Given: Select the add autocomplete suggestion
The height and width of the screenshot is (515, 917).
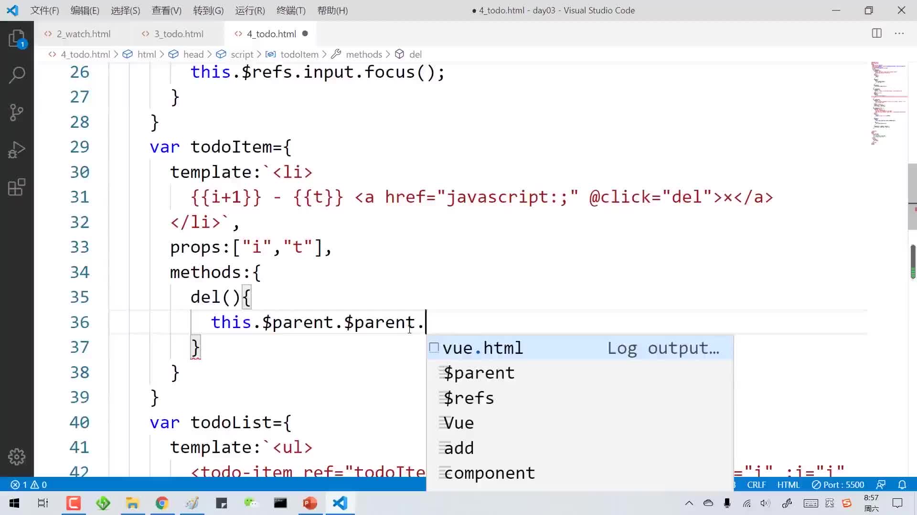Looking at the screenshot, I should 460,448.
